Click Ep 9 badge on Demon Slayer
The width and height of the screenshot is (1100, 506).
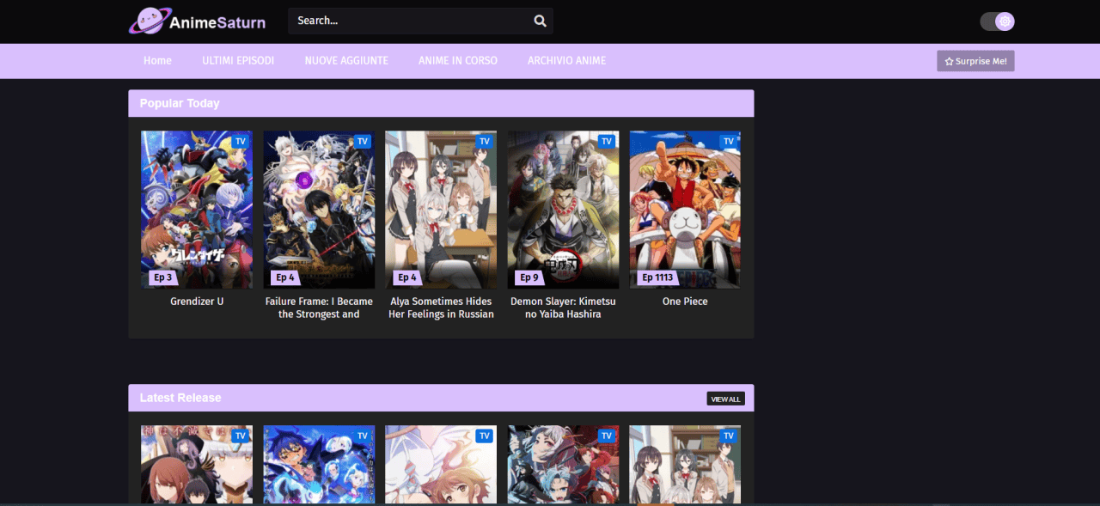point(529,277)
